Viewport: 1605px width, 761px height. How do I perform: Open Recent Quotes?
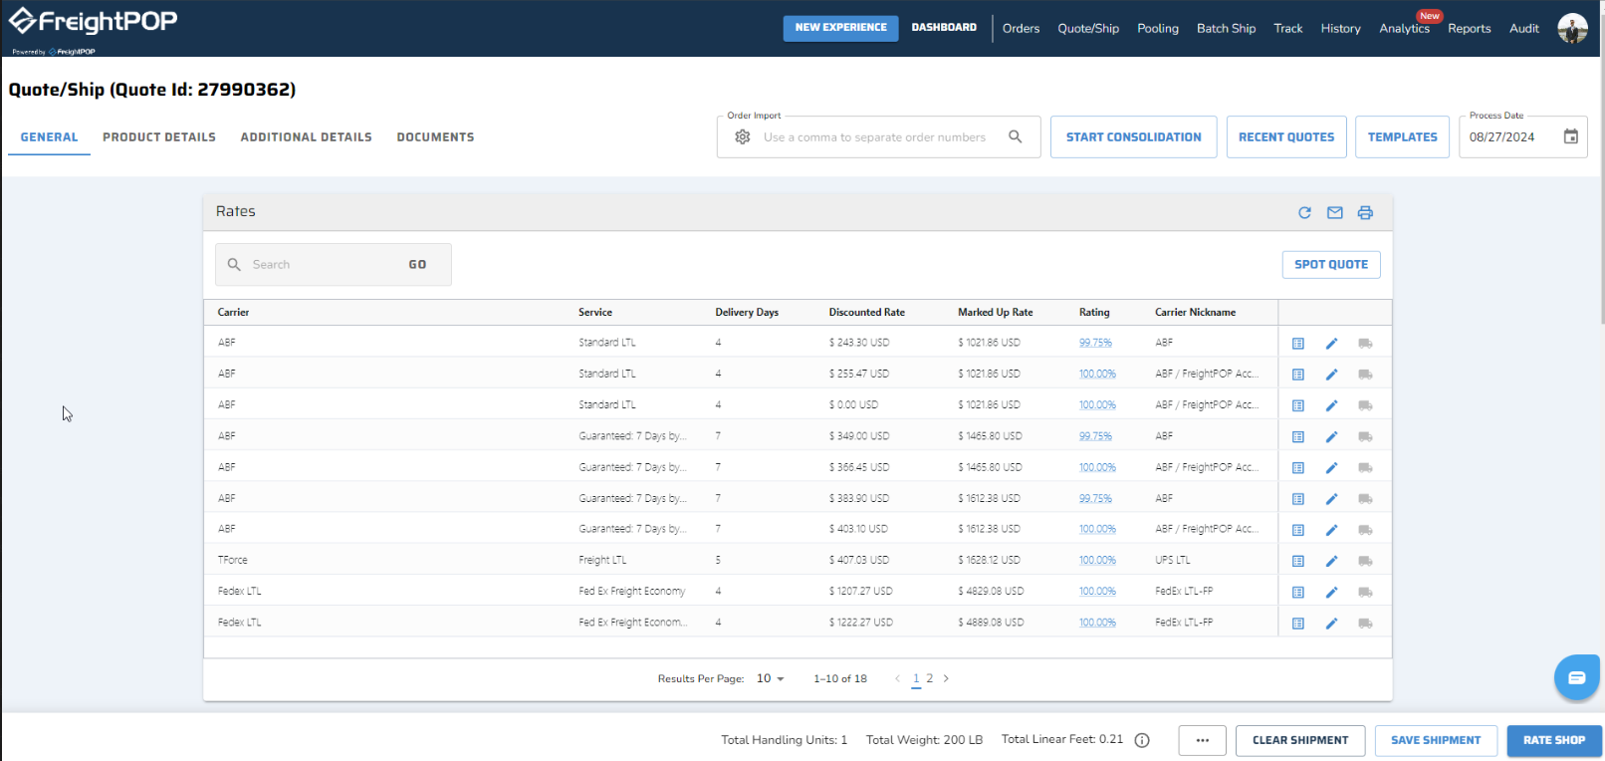[x=1286, y=137]
